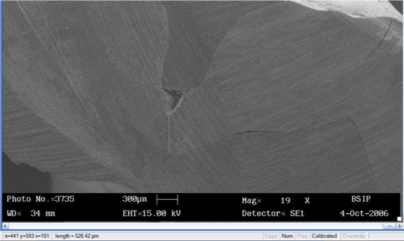Screen dimensions: 404x241
Task: Toggle the Overwrite mode indicator
Action: [353, 236]
